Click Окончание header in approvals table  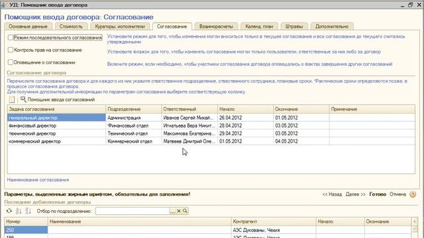[x=301, y=109]
